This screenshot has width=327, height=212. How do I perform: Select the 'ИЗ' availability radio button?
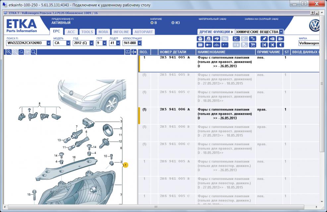click(173, 23)
